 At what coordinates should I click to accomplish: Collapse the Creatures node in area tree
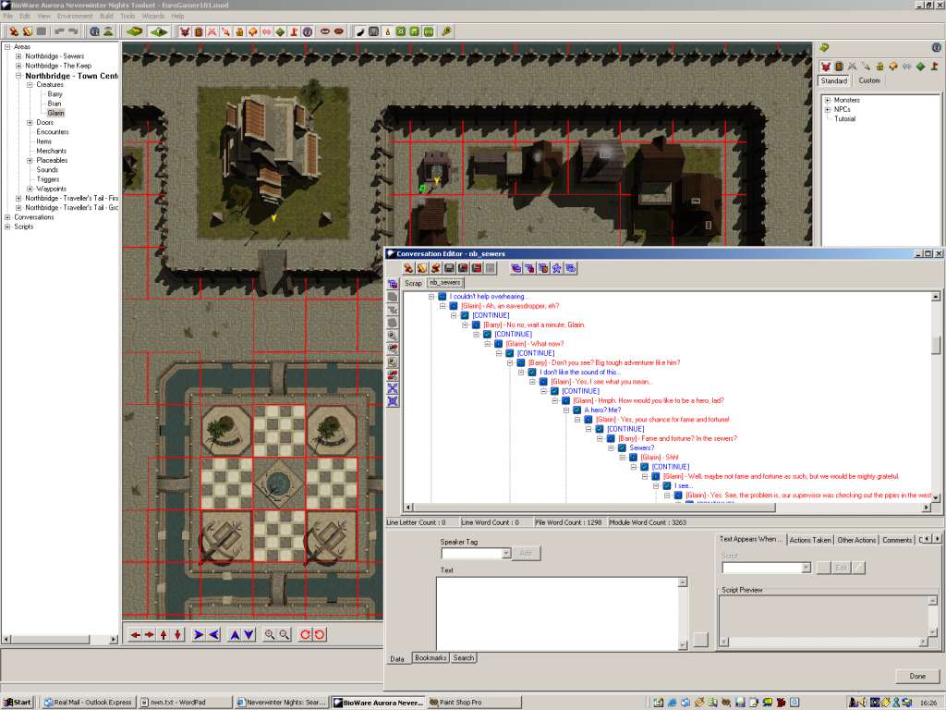30,85
